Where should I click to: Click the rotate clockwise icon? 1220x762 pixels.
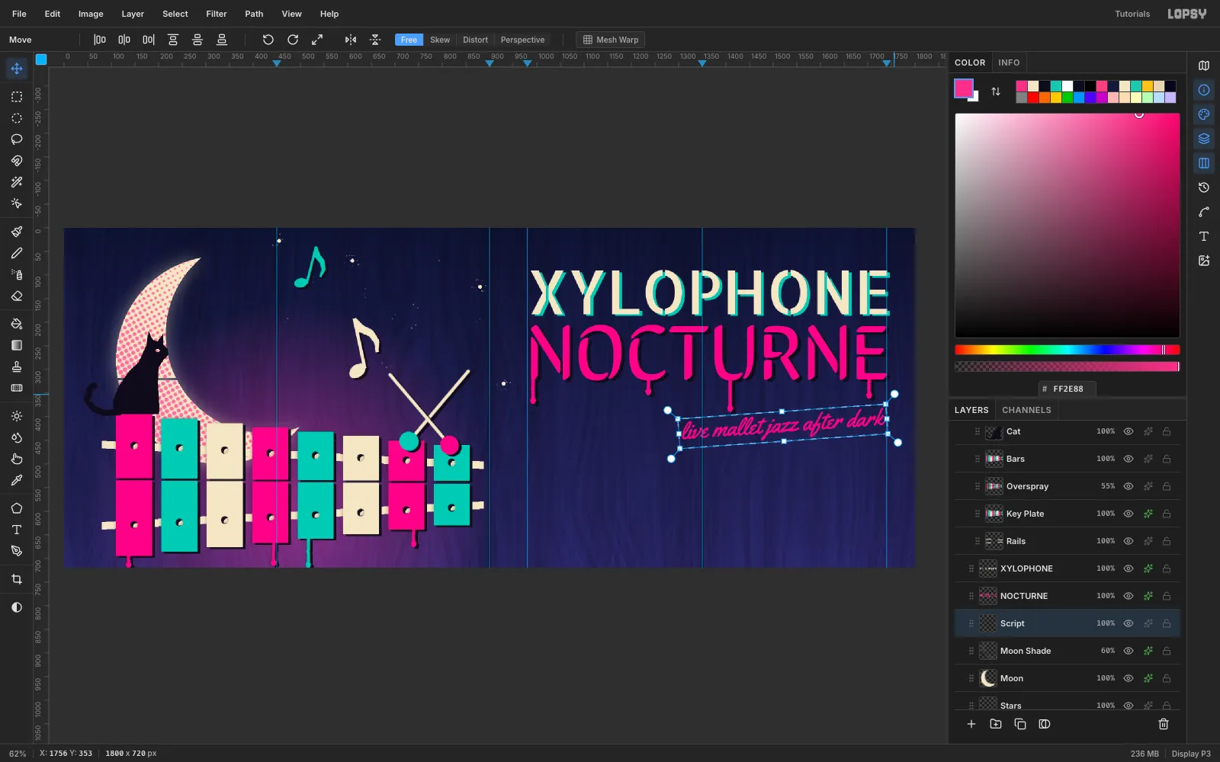click(293, 40)
